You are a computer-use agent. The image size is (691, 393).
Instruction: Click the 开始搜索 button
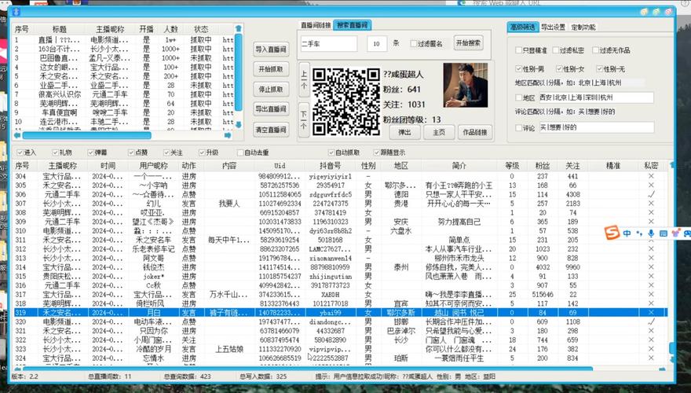(x=468, y=43)
